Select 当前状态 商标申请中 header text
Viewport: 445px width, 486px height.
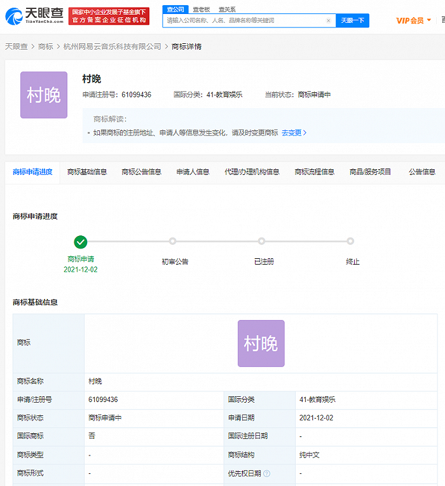(x=298, y=95)
